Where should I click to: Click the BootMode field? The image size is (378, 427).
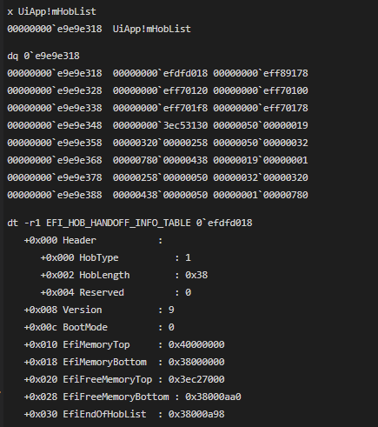click(99, 327)
